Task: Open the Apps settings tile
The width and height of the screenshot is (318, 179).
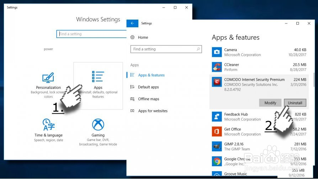Action: coord(98,86)
